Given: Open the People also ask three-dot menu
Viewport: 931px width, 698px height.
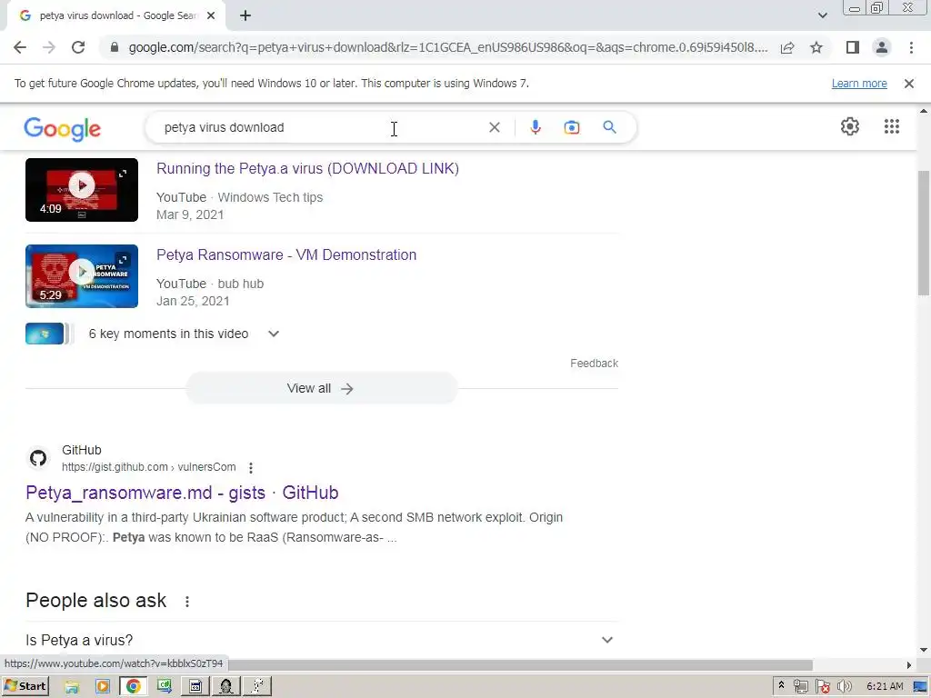Looking at the screenshot, I should pyautogui.click(x=187, y=602).
